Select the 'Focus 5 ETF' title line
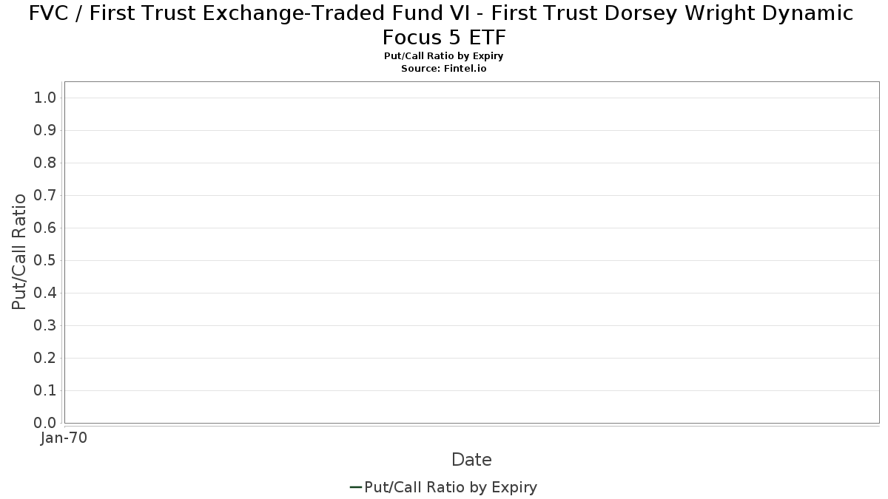The height and width of the screenshot is (499, 888). tap(444, 37)
